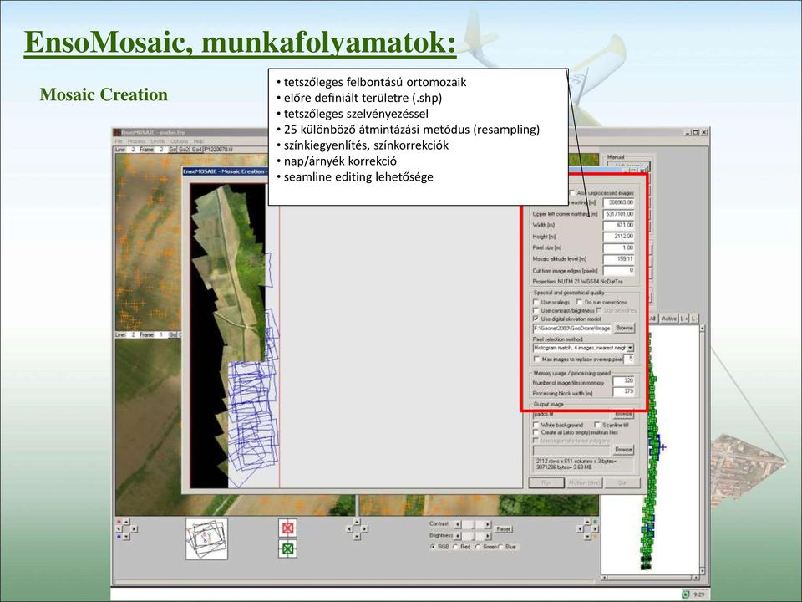
Task: Increase Brightness with its right arrow
Action: 488,535
